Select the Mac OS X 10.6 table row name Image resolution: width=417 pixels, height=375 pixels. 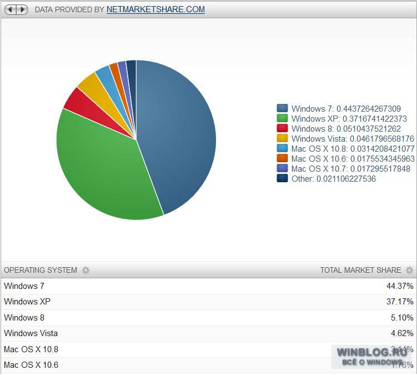click(x=31, y=365)
